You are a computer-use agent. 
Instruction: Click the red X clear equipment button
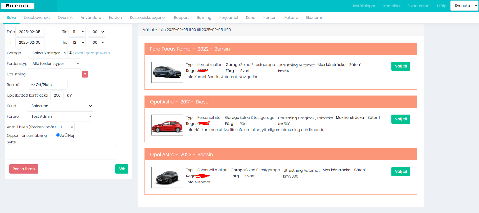(x=85, y=74)
